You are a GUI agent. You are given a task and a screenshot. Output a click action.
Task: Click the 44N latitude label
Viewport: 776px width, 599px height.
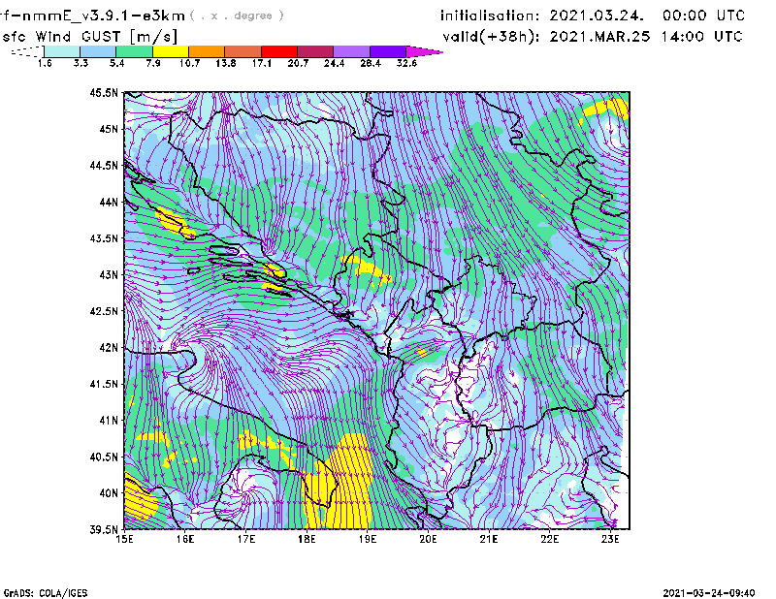(109, 202)
